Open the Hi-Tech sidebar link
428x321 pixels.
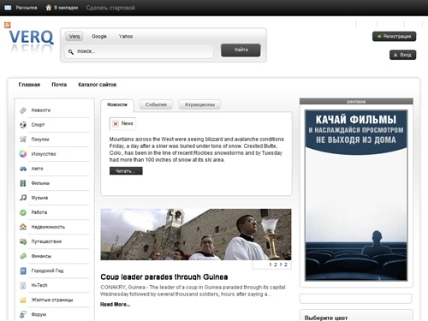click(39, 285)
